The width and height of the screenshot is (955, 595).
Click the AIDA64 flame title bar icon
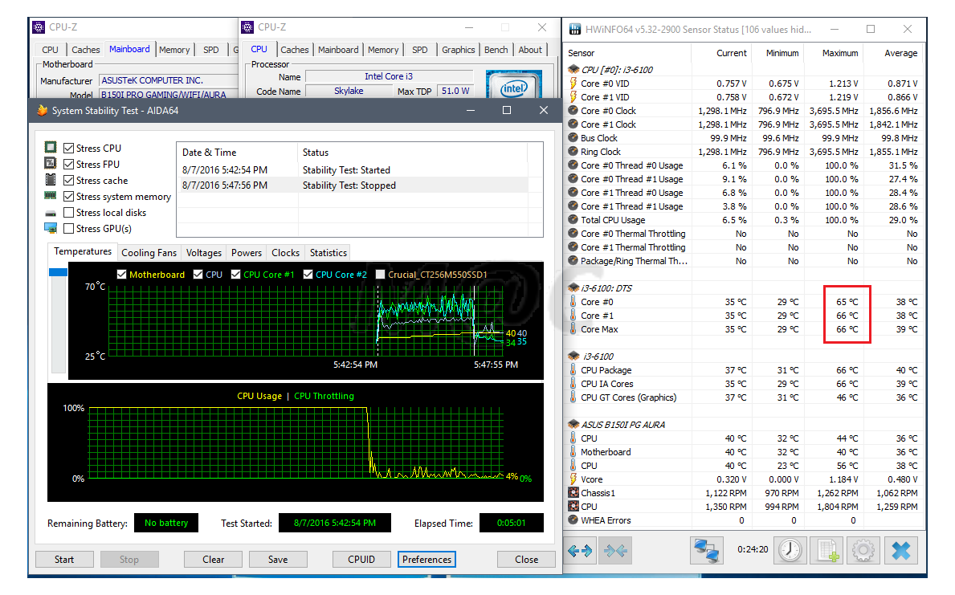coord(42,110)
